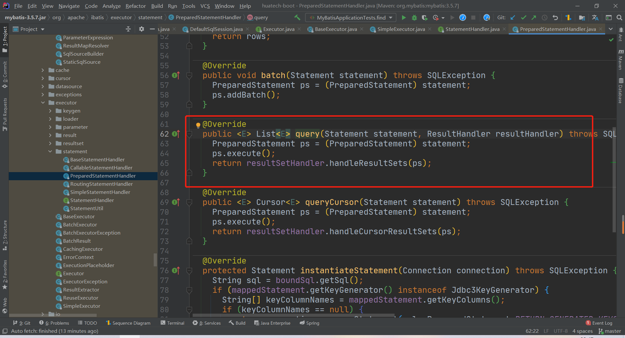
Task: Switch to the DefaultSqlSession.java tab
Action: pos(216,29)
